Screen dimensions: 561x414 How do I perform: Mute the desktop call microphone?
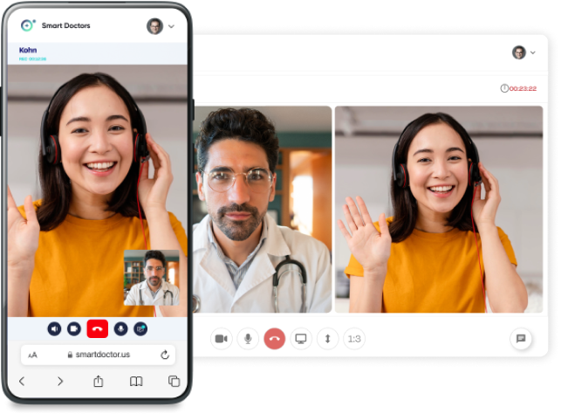(248, 339)
